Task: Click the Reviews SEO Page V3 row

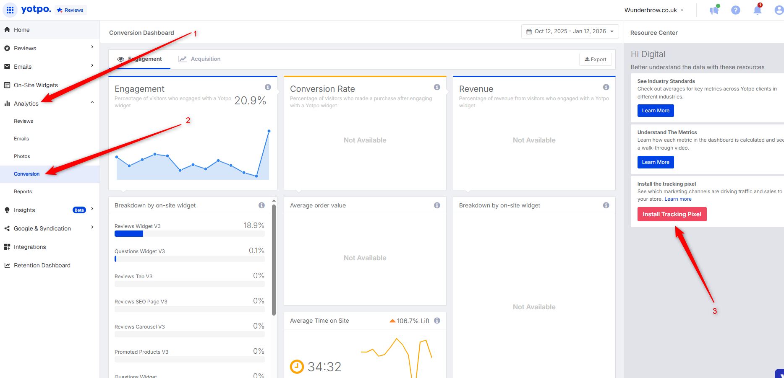Action: 190,305
